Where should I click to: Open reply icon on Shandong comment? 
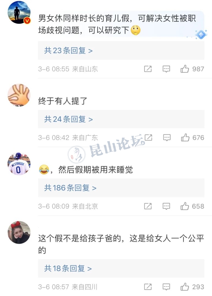(x=166, y=69)
